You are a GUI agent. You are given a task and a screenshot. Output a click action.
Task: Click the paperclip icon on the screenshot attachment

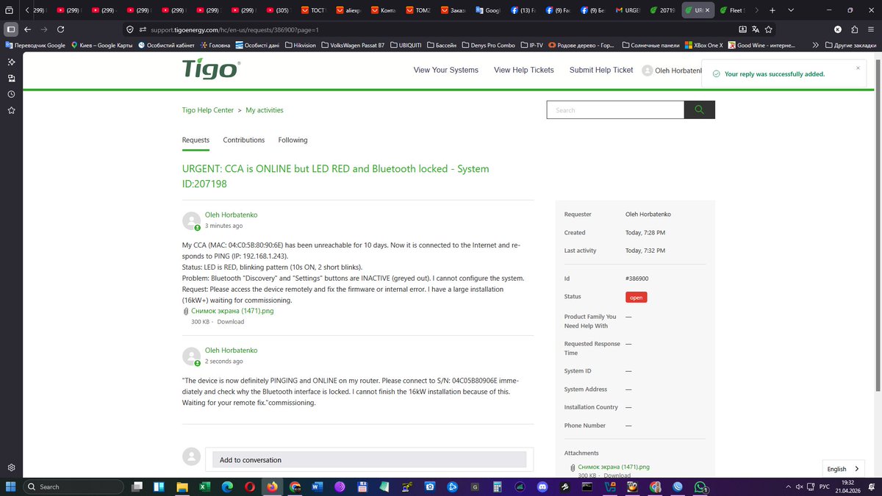pos(185,311)
